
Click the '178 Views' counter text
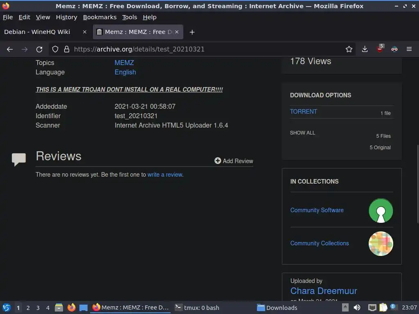311,61
